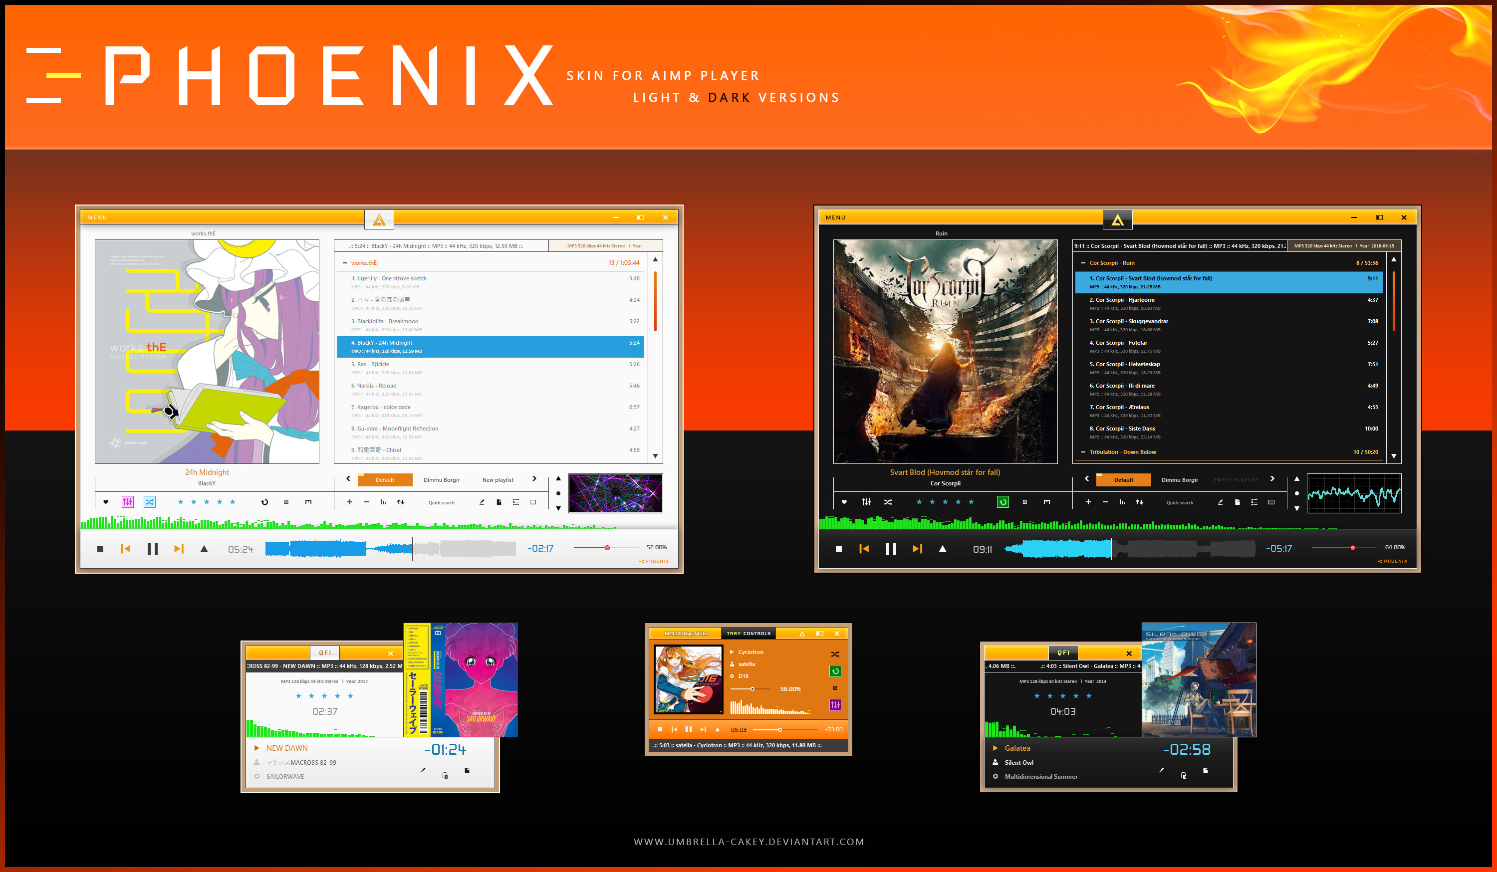Image resolution: width=1497 pixels, height=872 pixels.
Task: Click the purple visualization thumbnail in light player
Action: tap(615, 493)
